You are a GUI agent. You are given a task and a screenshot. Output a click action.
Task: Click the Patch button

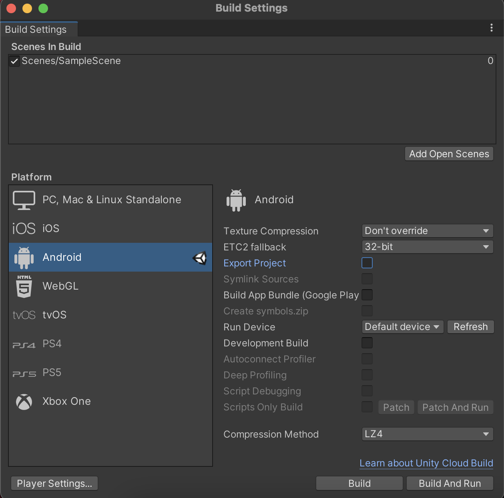point(396,408)
